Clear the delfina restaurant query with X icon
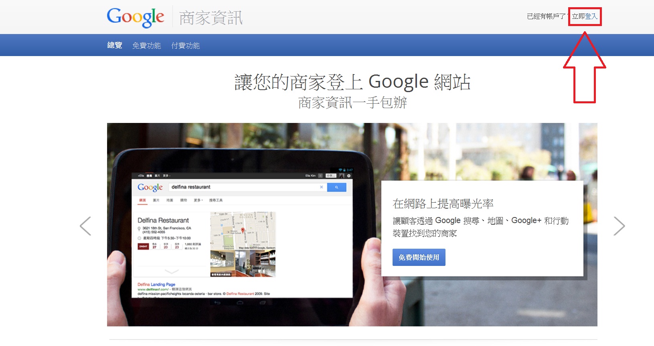Image resolution: width=654 pixels, height=346 pixels. click(x=321, y=187)
